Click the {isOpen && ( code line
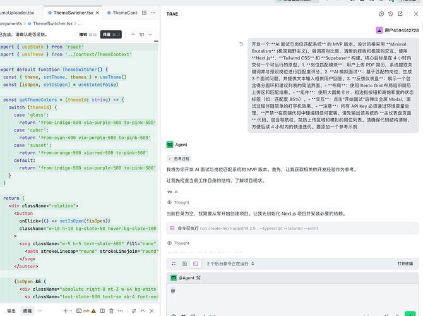This screenshot has height=316, width=423. click(30, 281)
